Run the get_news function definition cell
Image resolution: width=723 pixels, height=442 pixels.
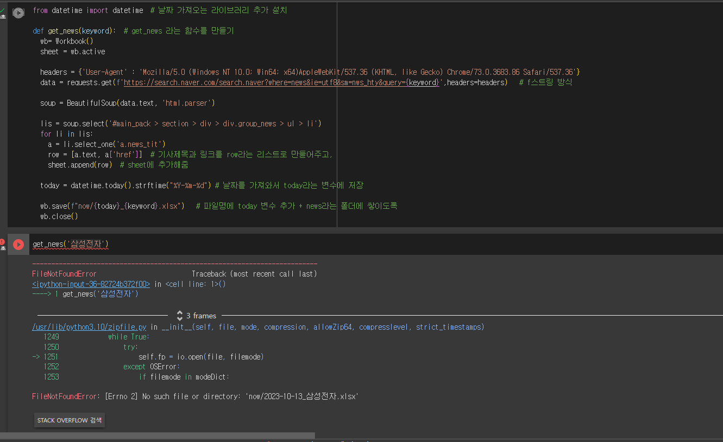pyautogui.click(x=18, y=12)
